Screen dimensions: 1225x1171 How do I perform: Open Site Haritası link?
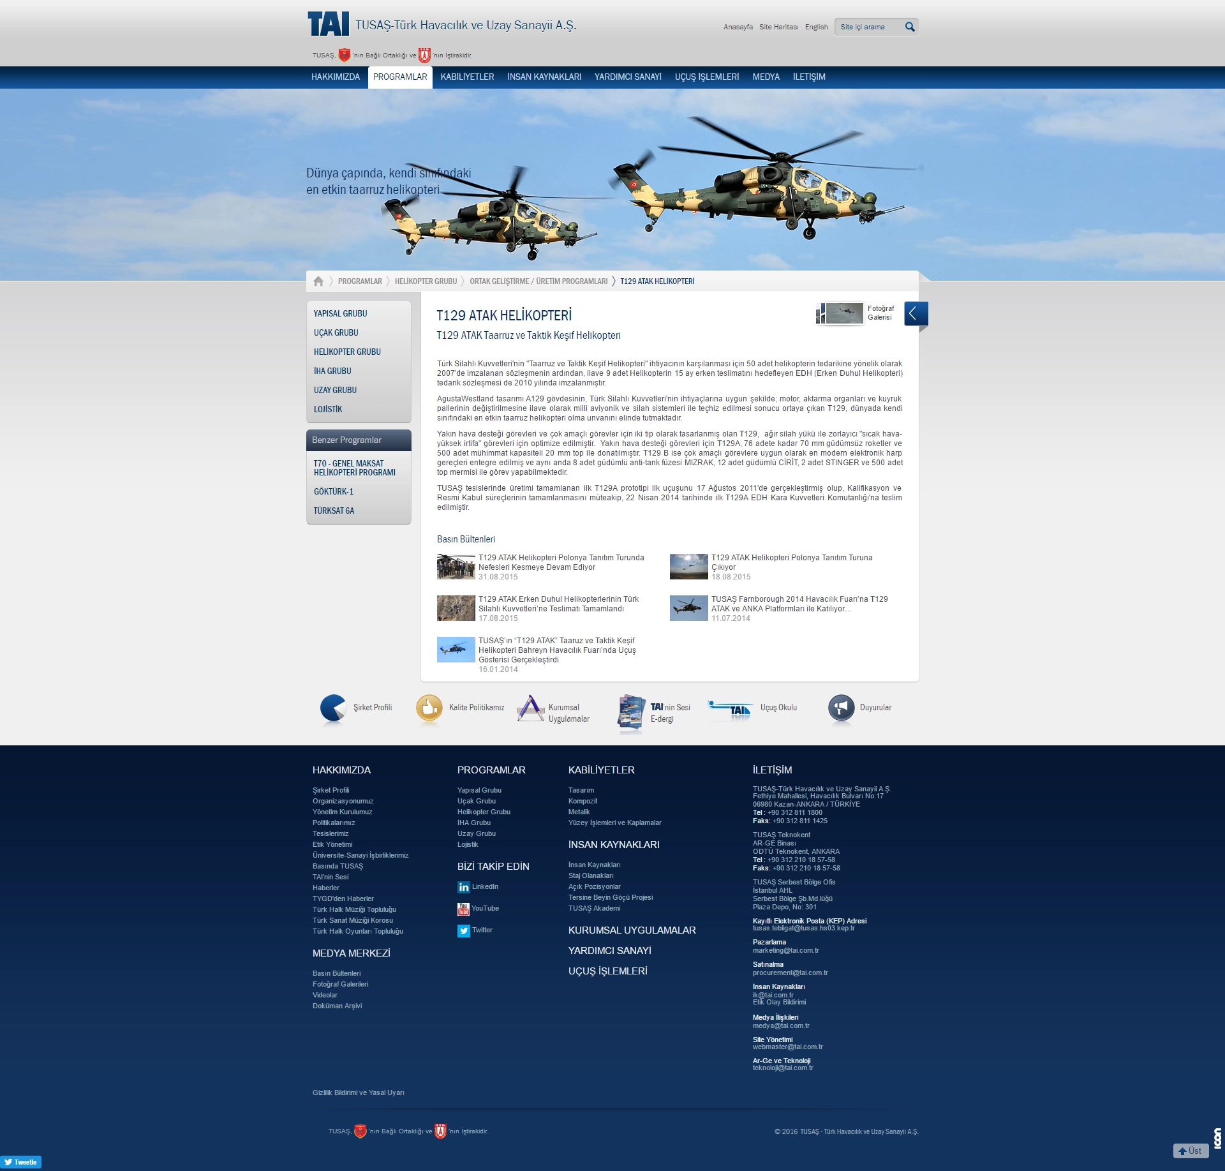point(778,27)
